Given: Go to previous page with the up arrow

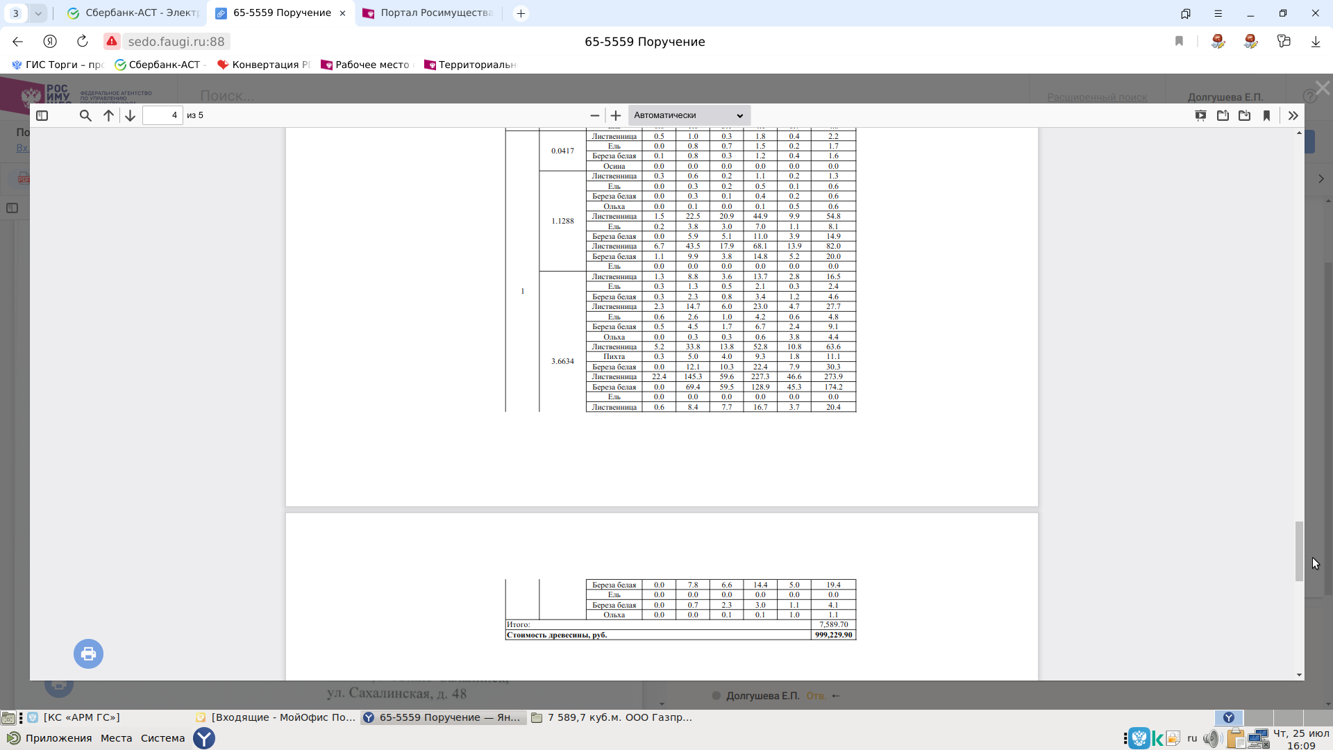Looking at the screenshot, I should (x=108, y=115).
